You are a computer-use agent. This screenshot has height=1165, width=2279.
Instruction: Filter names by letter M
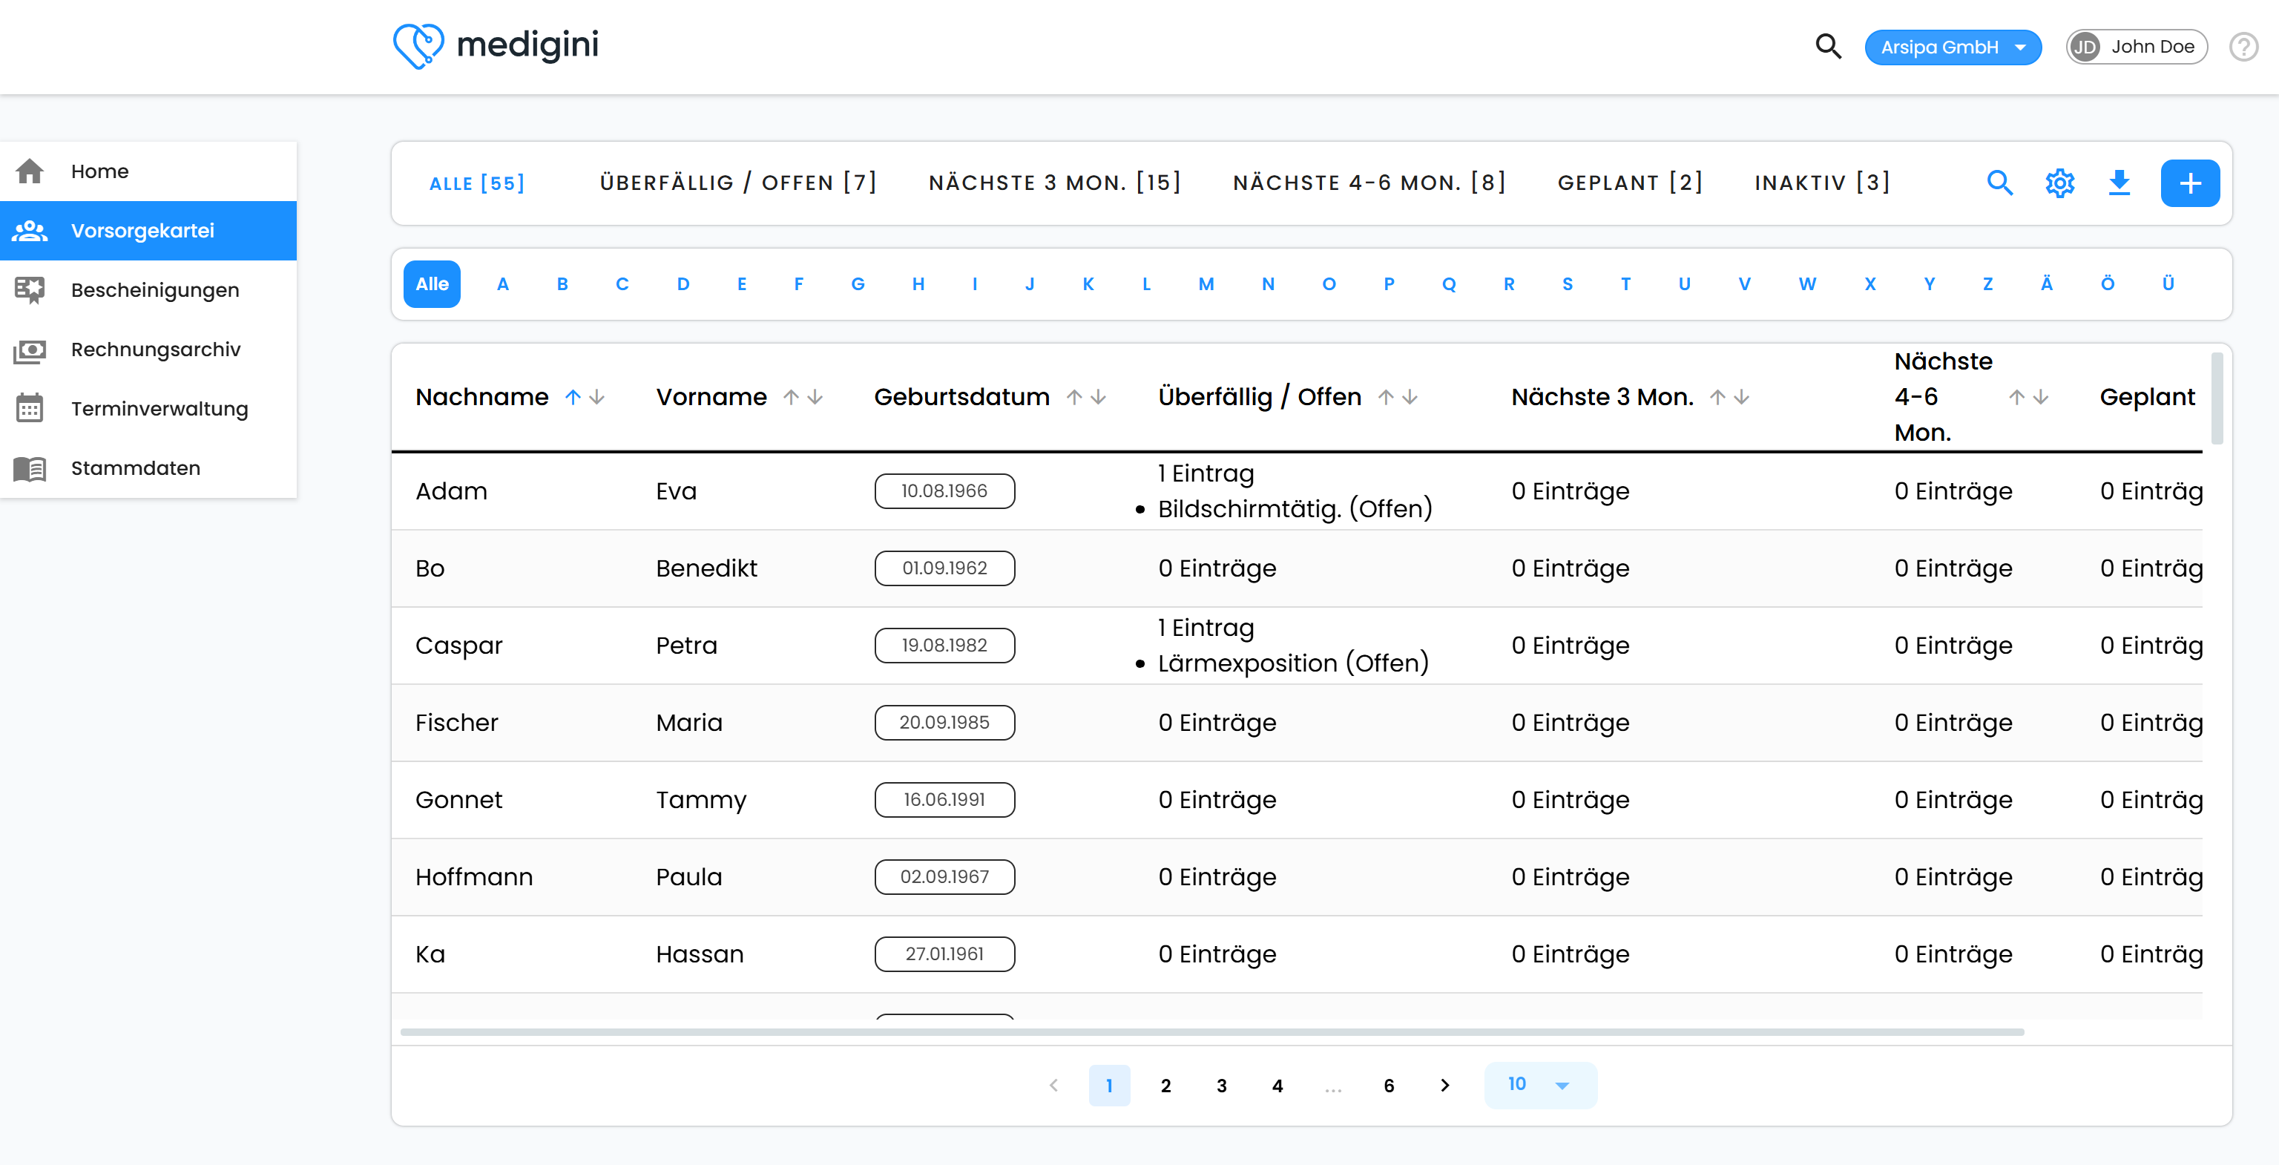[x=1206, y=284]
